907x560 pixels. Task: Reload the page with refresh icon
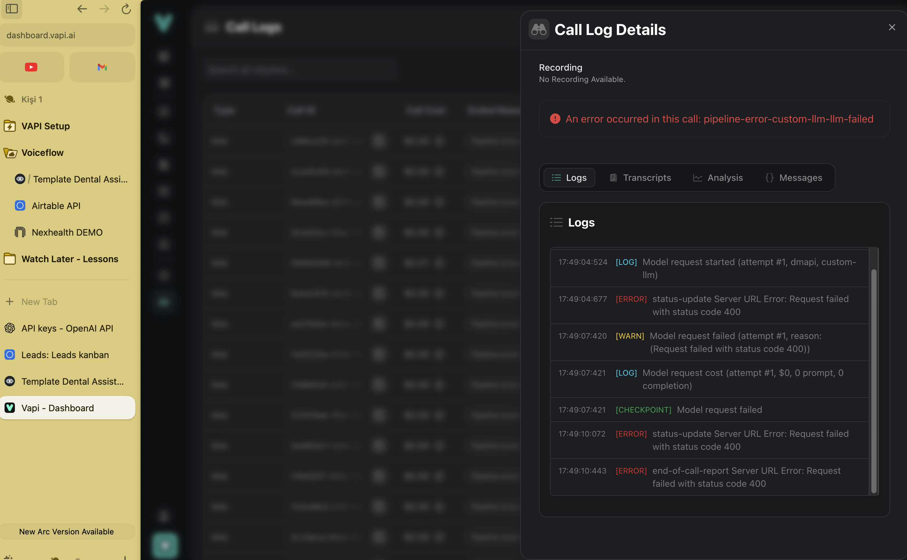coord(126,8)
